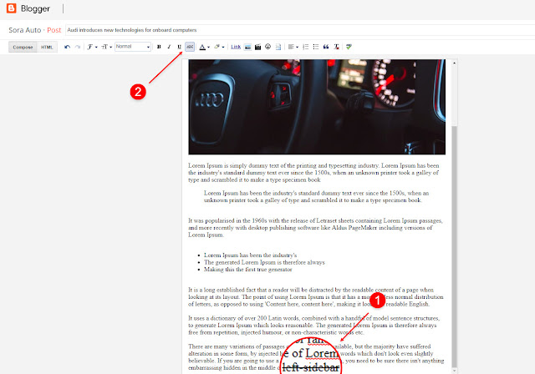This screenshot has height=374, width=535.
Task: Apply blockquote formatting
Action: click(x=326, y=47)
